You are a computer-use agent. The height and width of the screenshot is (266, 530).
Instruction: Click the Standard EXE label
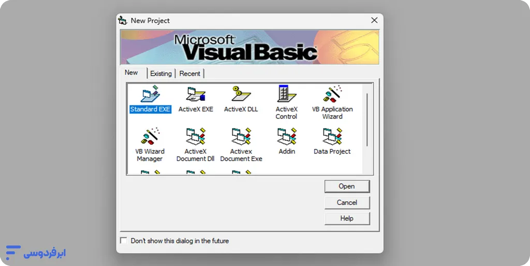(151, 109)
